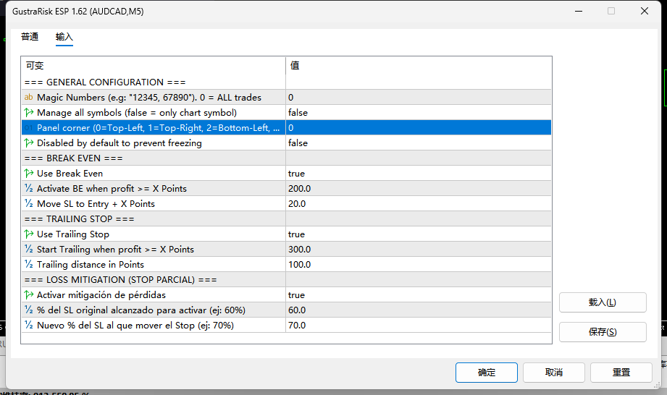The height and width of the screenshot is (395, 667).
Task: Click the 取消 button
Action: (x=554, y=373)
